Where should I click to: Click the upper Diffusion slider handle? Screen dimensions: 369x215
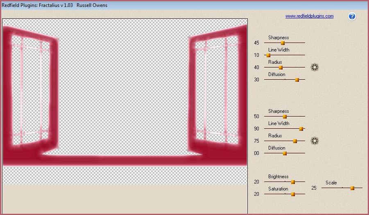click(297, 80)
